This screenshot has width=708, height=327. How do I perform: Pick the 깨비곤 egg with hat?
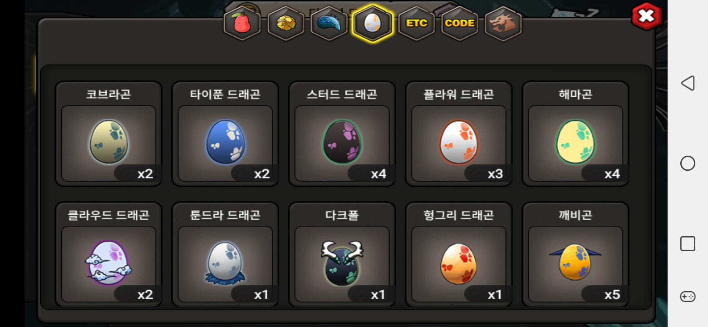(x=575, y=254)
